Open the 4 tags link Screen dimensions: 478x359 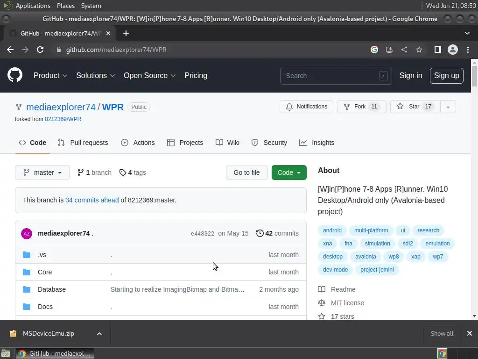click(133, 172)
